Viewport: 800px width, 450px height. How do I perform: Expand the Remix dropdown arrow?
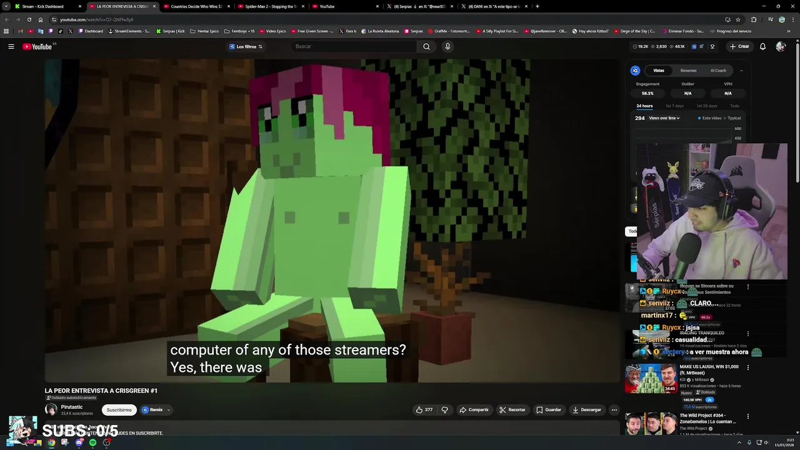pyautogui.click(x=168, y=410)
